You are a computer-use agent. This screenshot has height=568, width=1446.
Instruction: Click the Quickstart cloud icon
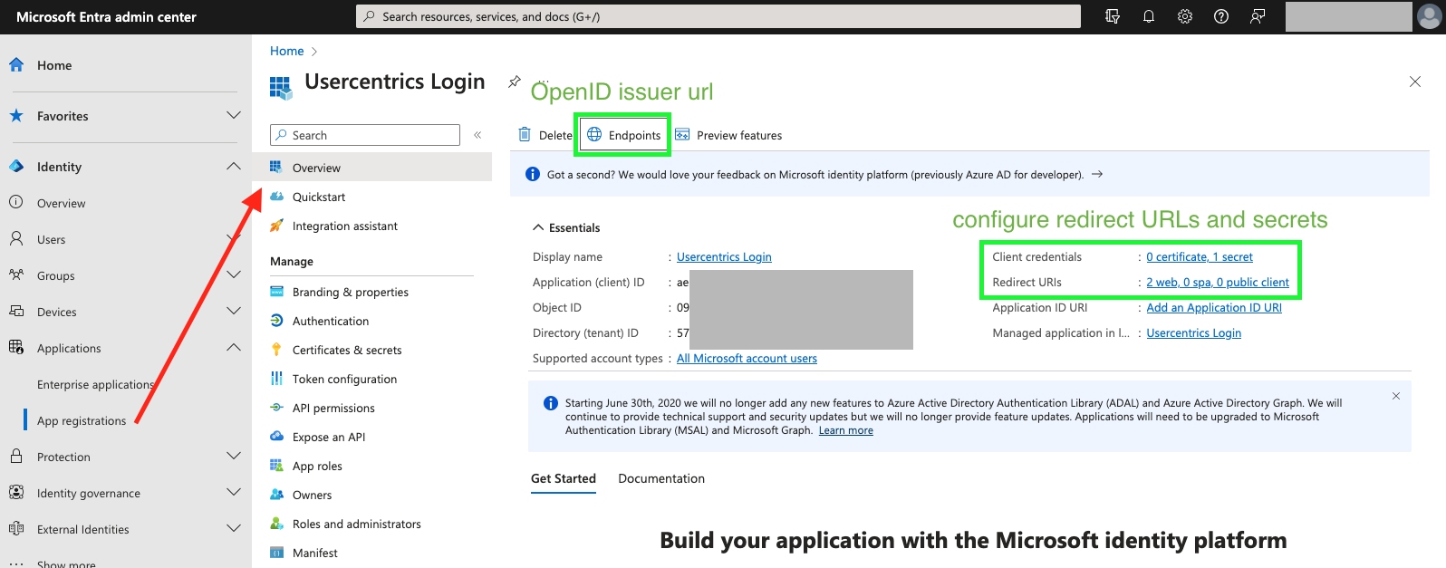click(x=277, y=197)
